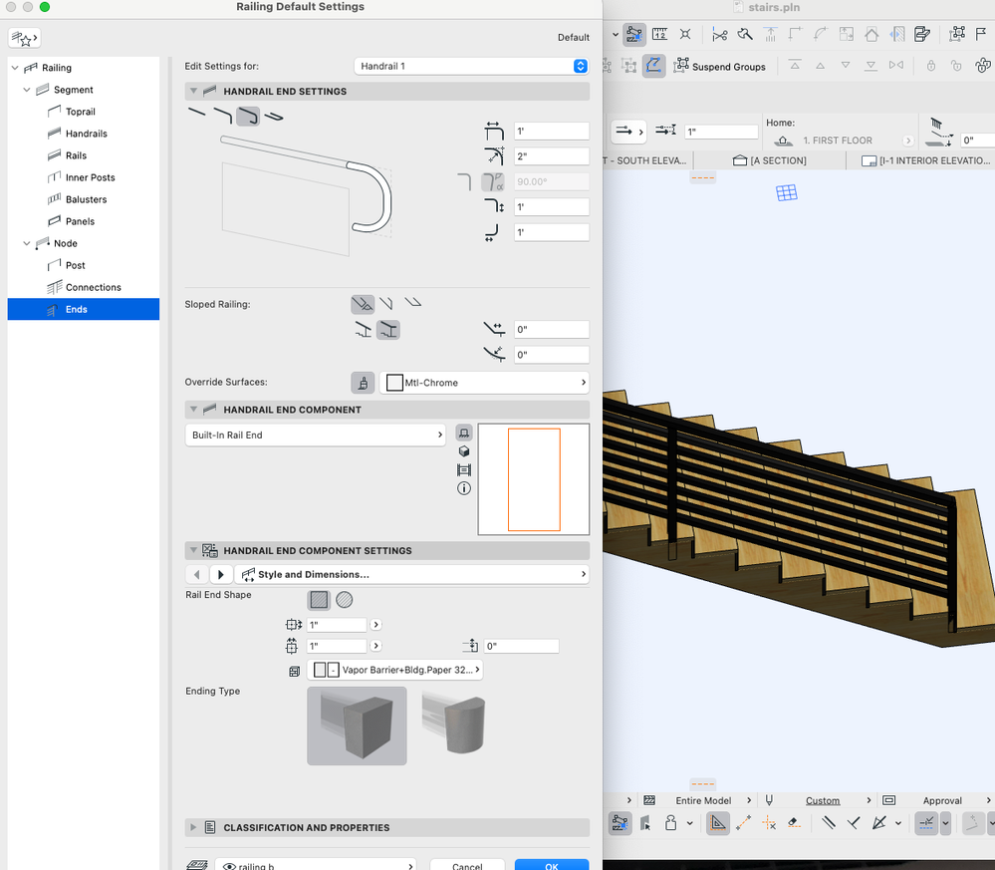
Task: Click the OK button
Action: (551, 865)
